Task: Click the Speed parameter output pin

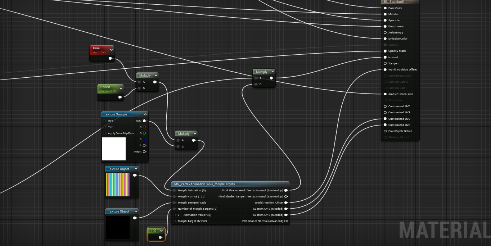Action: (120, 97)
